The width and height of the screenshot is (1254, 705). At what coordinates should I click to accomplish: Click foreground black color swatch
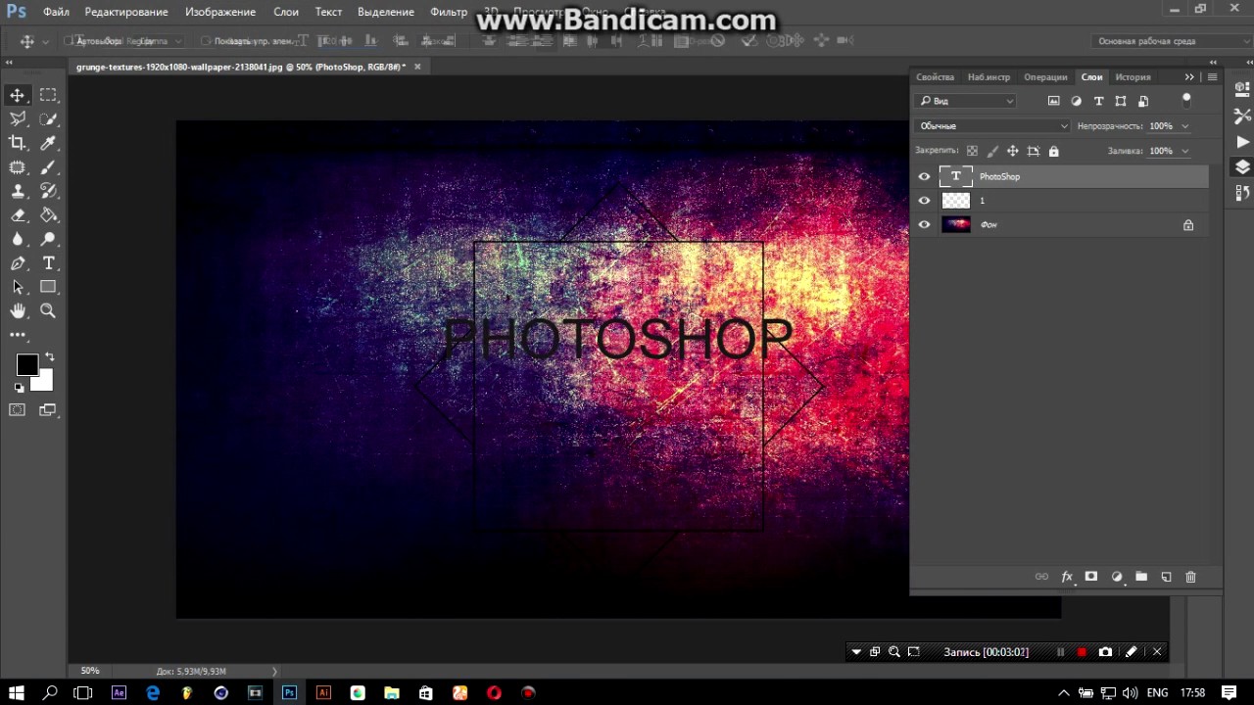click(x=26, y=365)
